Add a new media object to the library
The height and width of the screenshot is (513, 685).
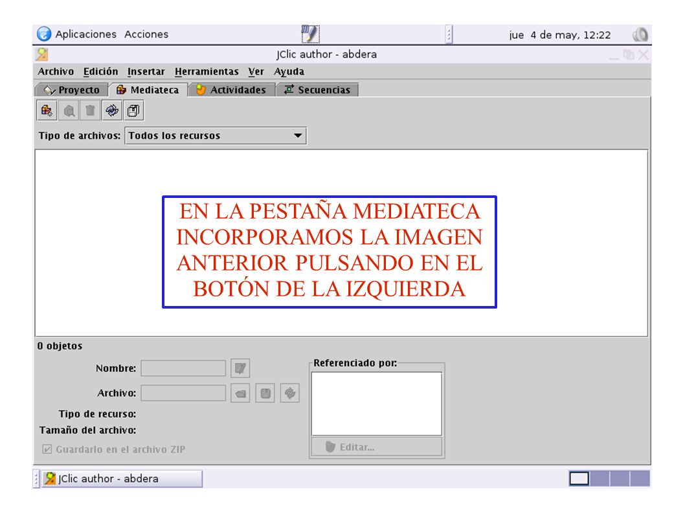(47, 111)
